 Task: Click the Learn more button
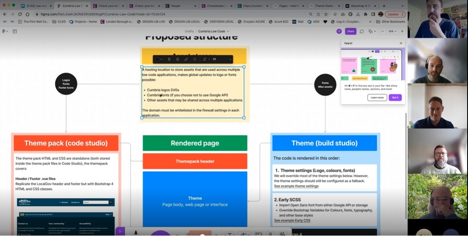377,98
